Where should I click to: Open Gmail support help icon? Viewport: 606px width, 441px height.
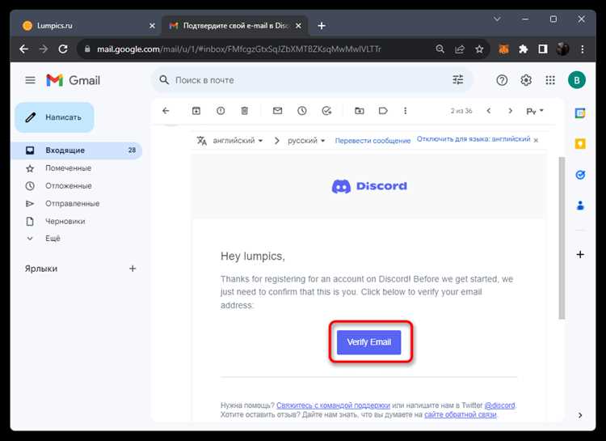502,80
